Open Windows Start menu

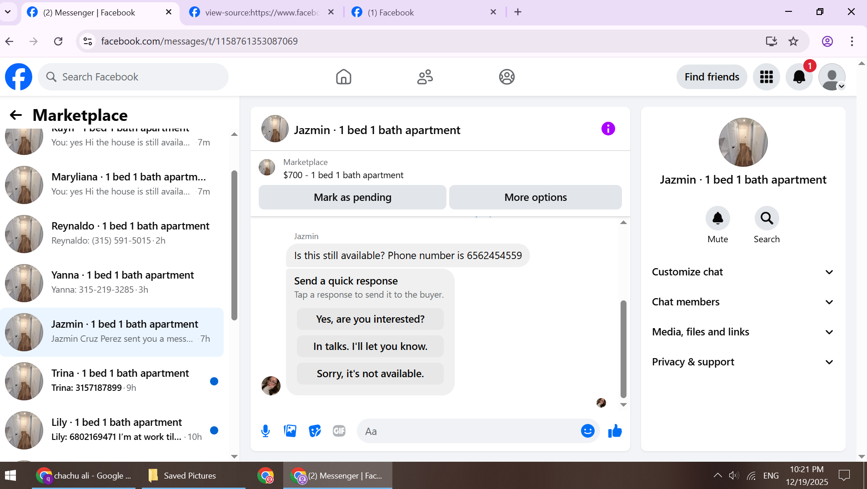[10, 475]
